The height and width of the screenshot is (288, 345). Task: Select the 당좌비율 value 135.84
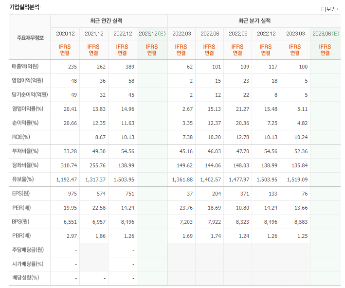coord(300,165)
